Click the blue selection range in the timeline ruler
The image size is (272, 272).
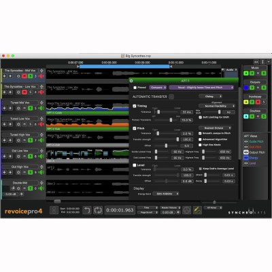[124, 67]
